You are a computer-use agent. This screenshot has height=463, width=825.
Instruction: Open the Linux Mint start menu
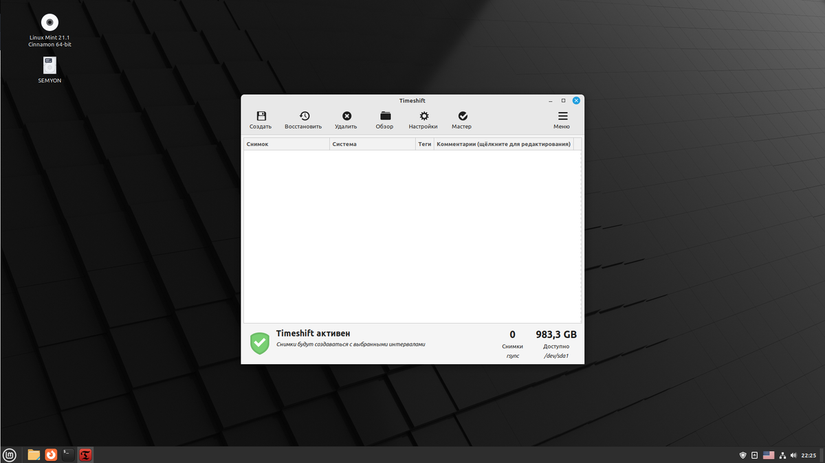coord(10,455)
